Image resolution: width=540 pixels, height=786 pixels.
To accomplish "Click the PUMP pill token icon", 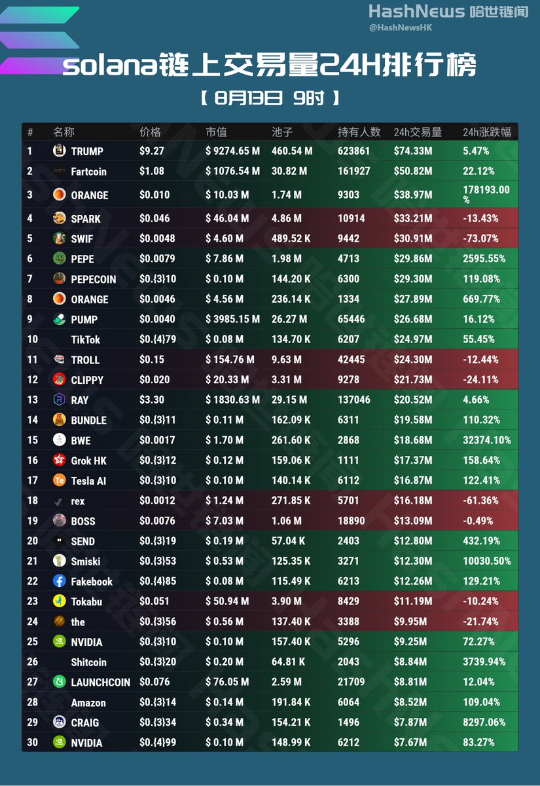I will (x=60, y=319).
